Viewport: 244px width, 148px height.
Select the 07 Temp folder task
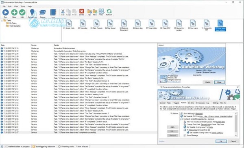pyautogui.click(x=151, y=24)
